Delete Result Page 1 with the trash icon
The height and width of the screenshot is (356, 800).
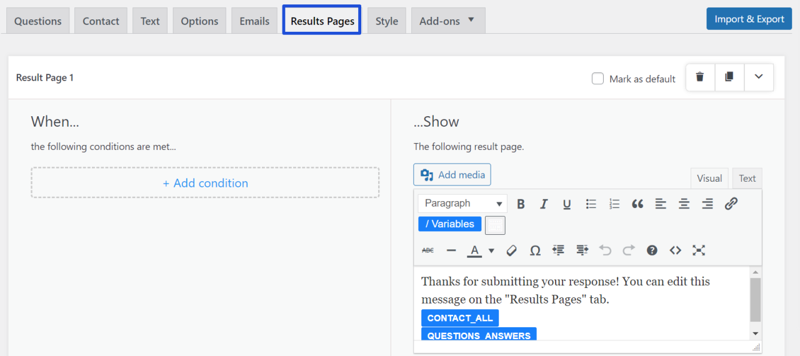700,77
